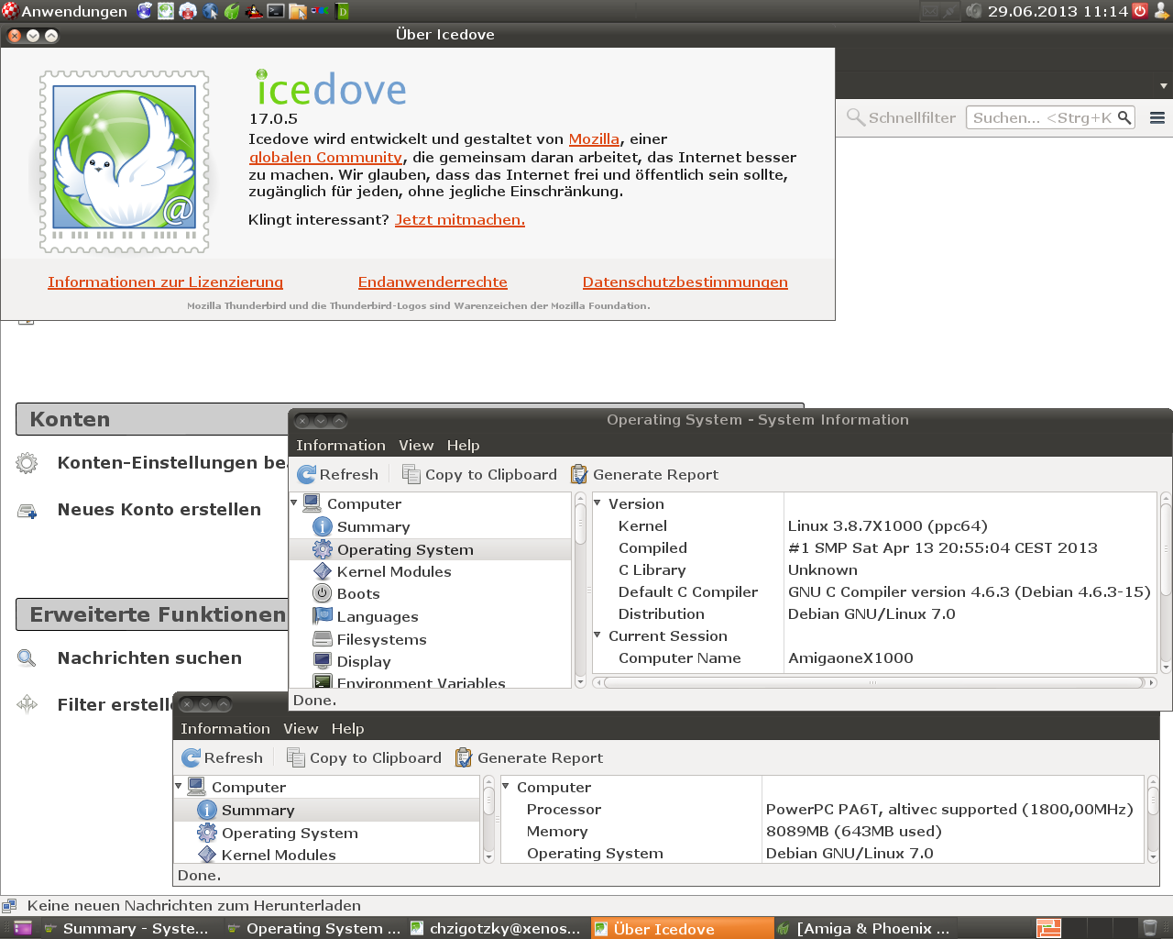Click Jetzt mitmachen link
This screenshot has width=1173, height=939.
459,220
